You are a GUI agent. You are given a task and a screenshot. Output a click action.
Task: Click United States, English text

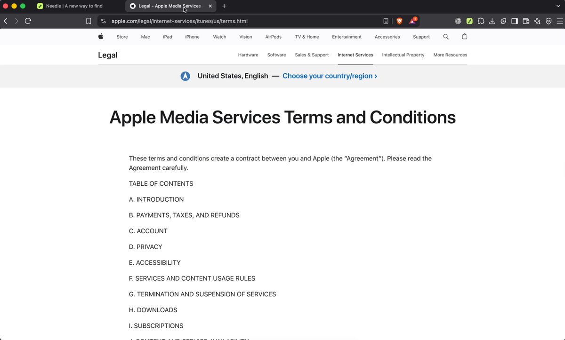tap(233, 76)
